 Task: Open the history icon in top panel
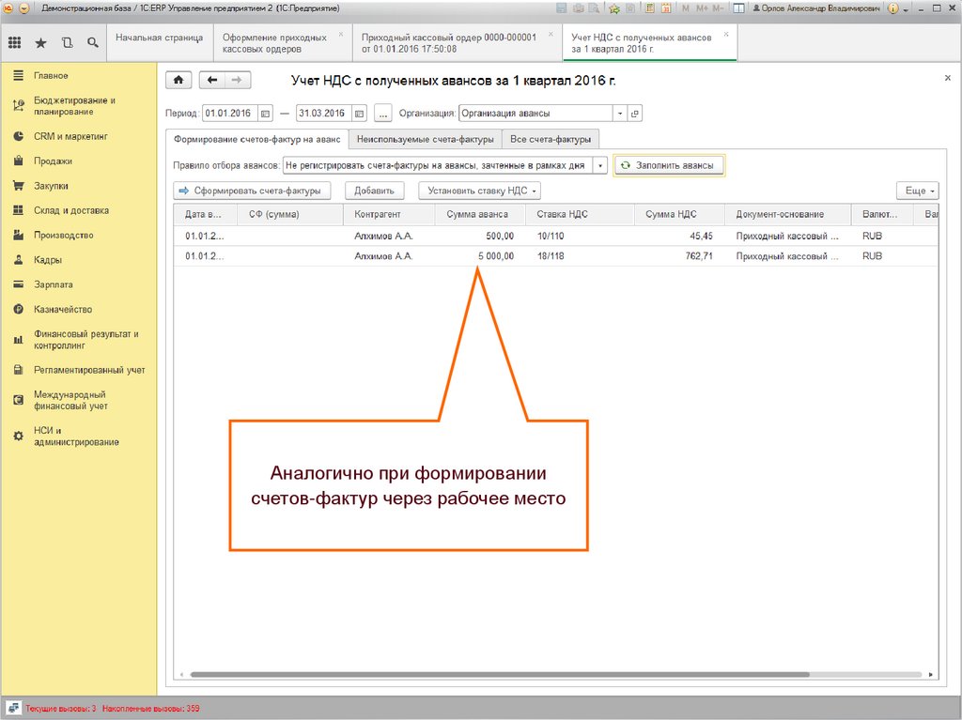66,43
